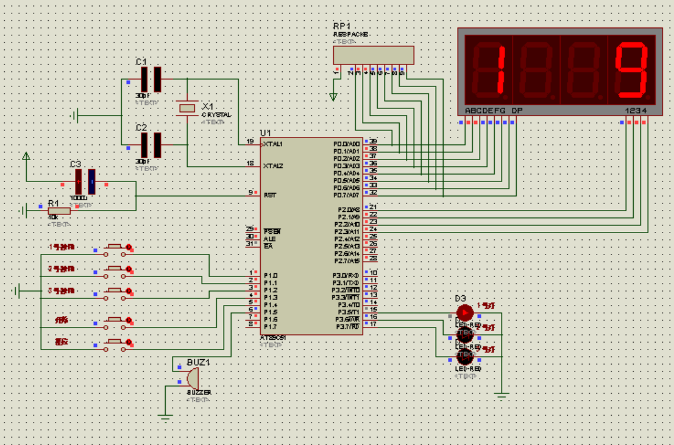
Task: Click the R1 reference label
Action: (53, 203)
